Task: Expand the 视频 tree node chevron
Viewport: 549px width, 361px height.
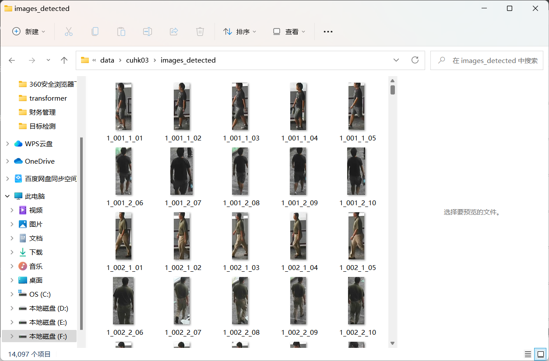Action: tap(12, 210)
